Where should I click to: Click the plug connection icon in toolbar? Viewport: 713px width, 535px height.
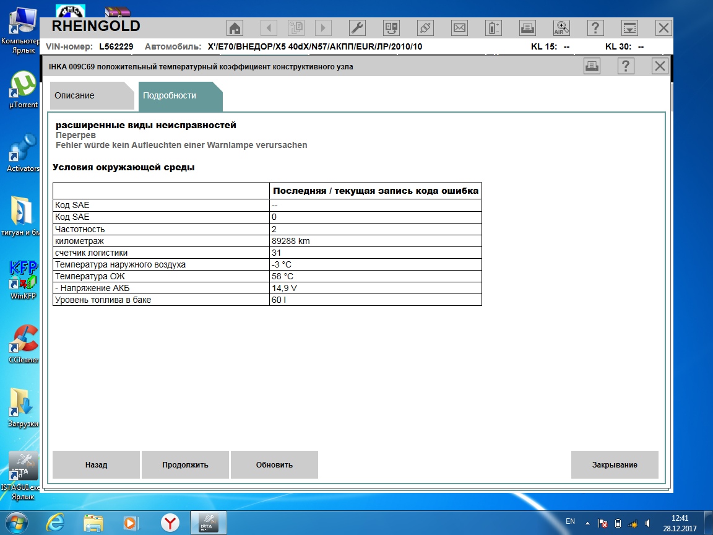coord(425,28)
